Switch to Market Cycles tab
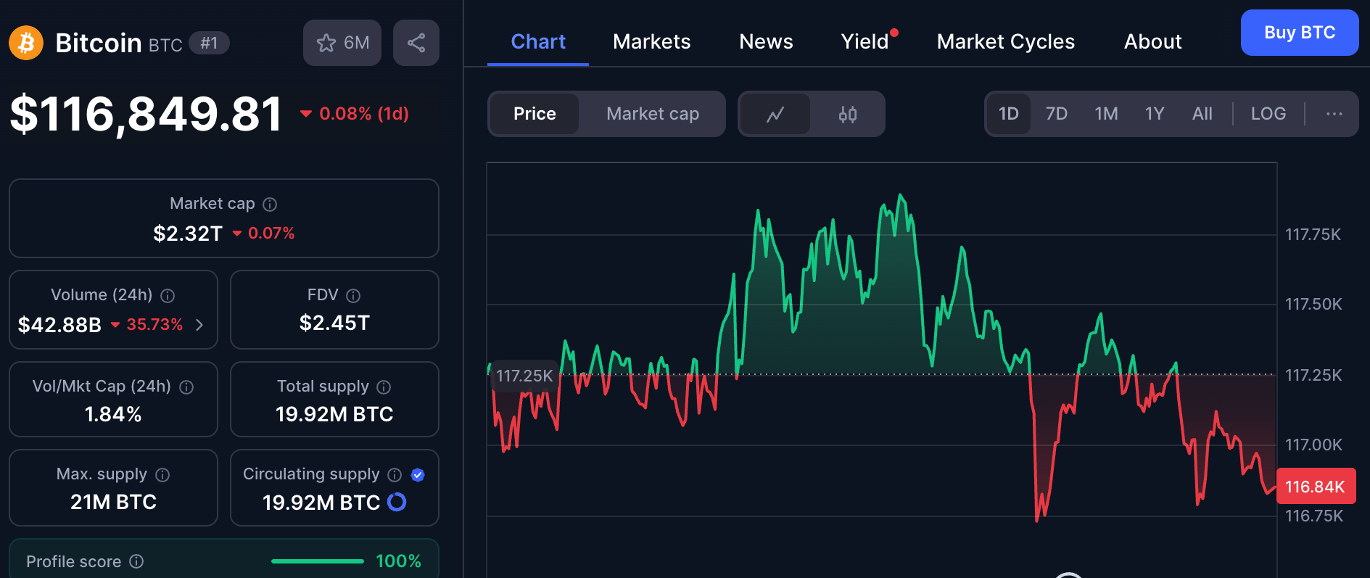This screenshot has width=1370, height=578. click(1005, 41)
